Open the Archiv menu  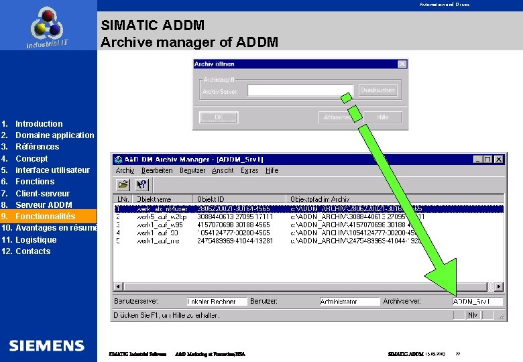pyautogui.click(x=125, y=171)
